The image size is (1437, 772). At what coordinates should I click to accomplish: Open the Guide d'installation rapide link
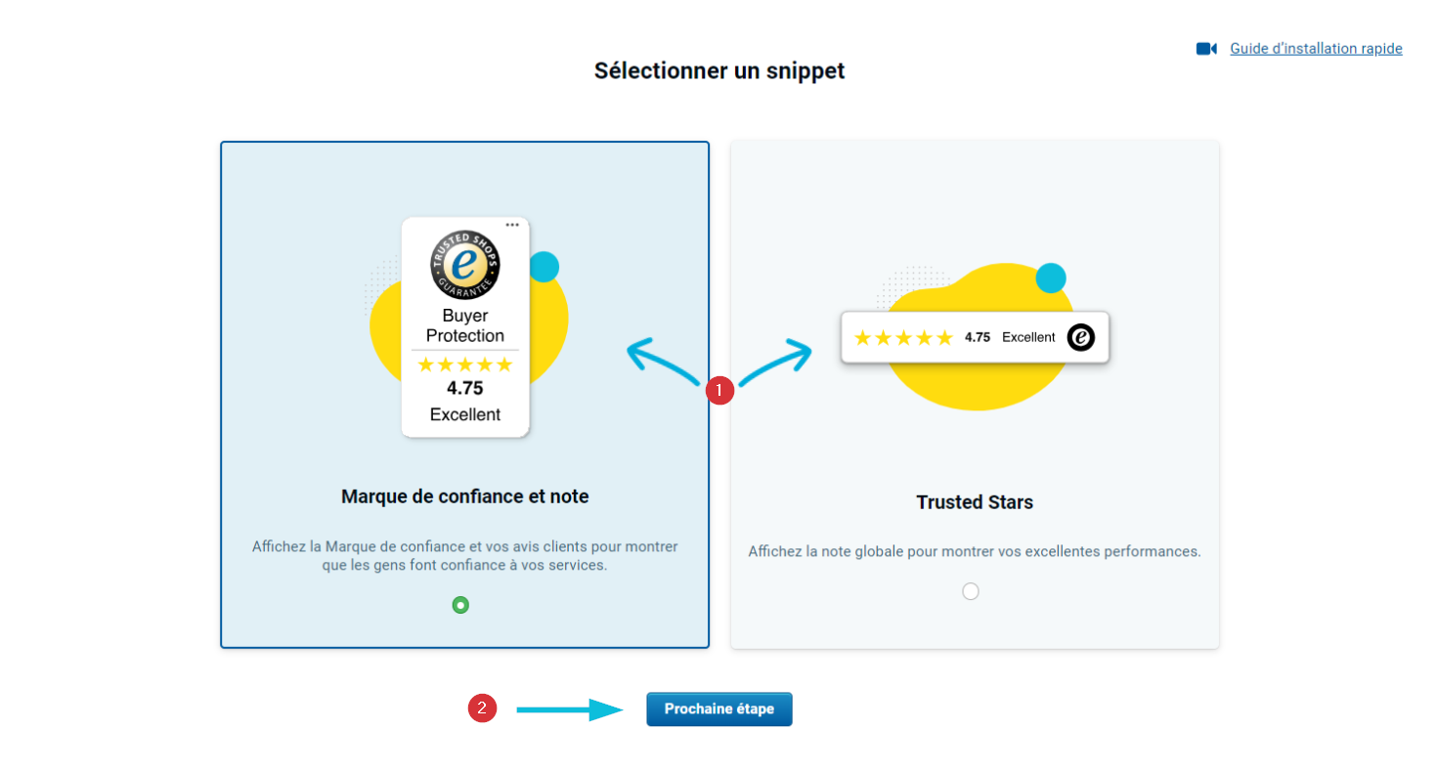tap(1316, 49)
